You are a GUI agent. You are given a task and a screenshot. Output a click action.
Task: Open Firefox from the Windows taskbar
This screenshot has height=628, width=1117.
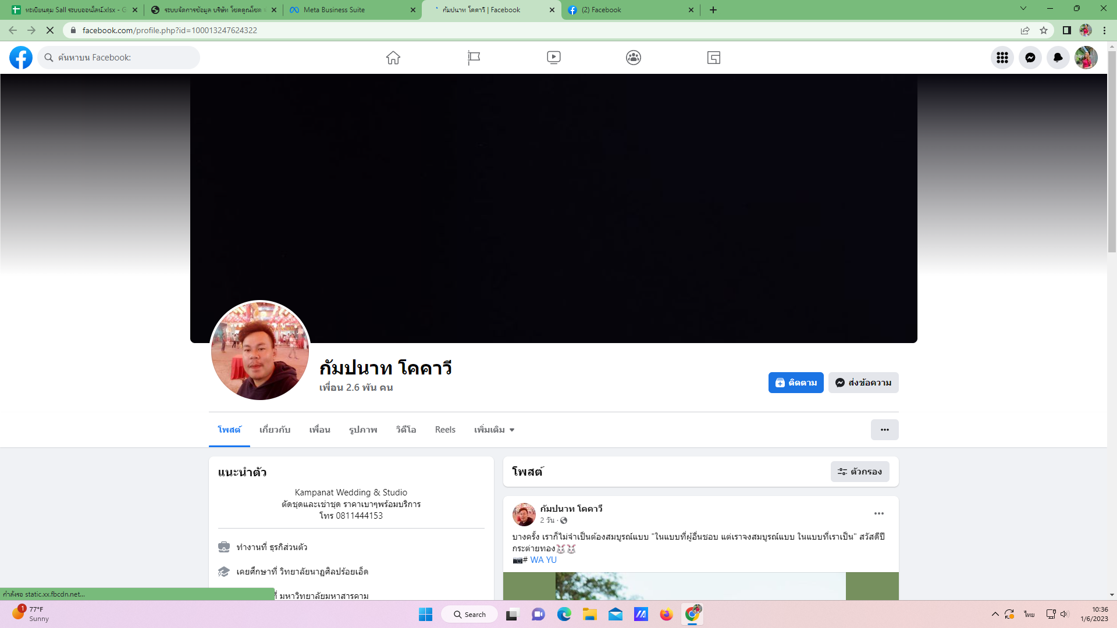pos(666,615)
